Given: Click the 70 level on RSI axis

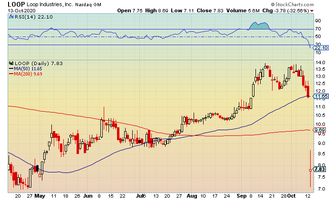Looking at the screenshot, I should click(x=318, y=29).
